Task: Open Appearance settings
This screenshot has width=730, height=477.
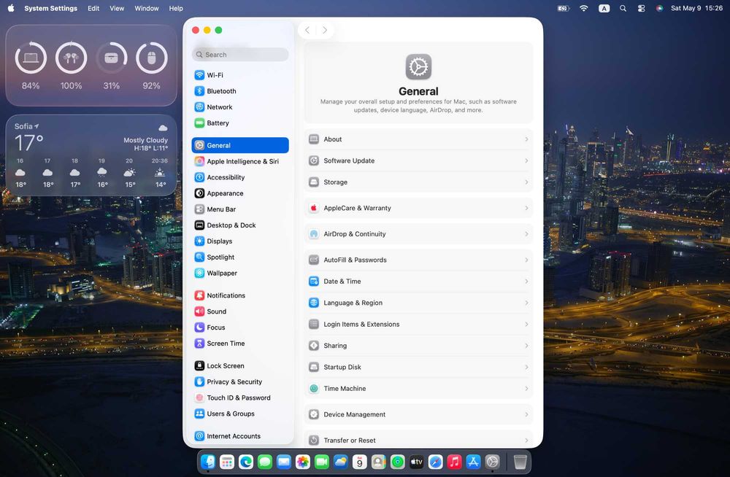Action: click(x=239, y=193)
